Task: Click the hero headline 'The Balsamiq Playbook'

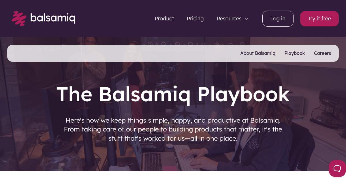Action: (173, 94)
